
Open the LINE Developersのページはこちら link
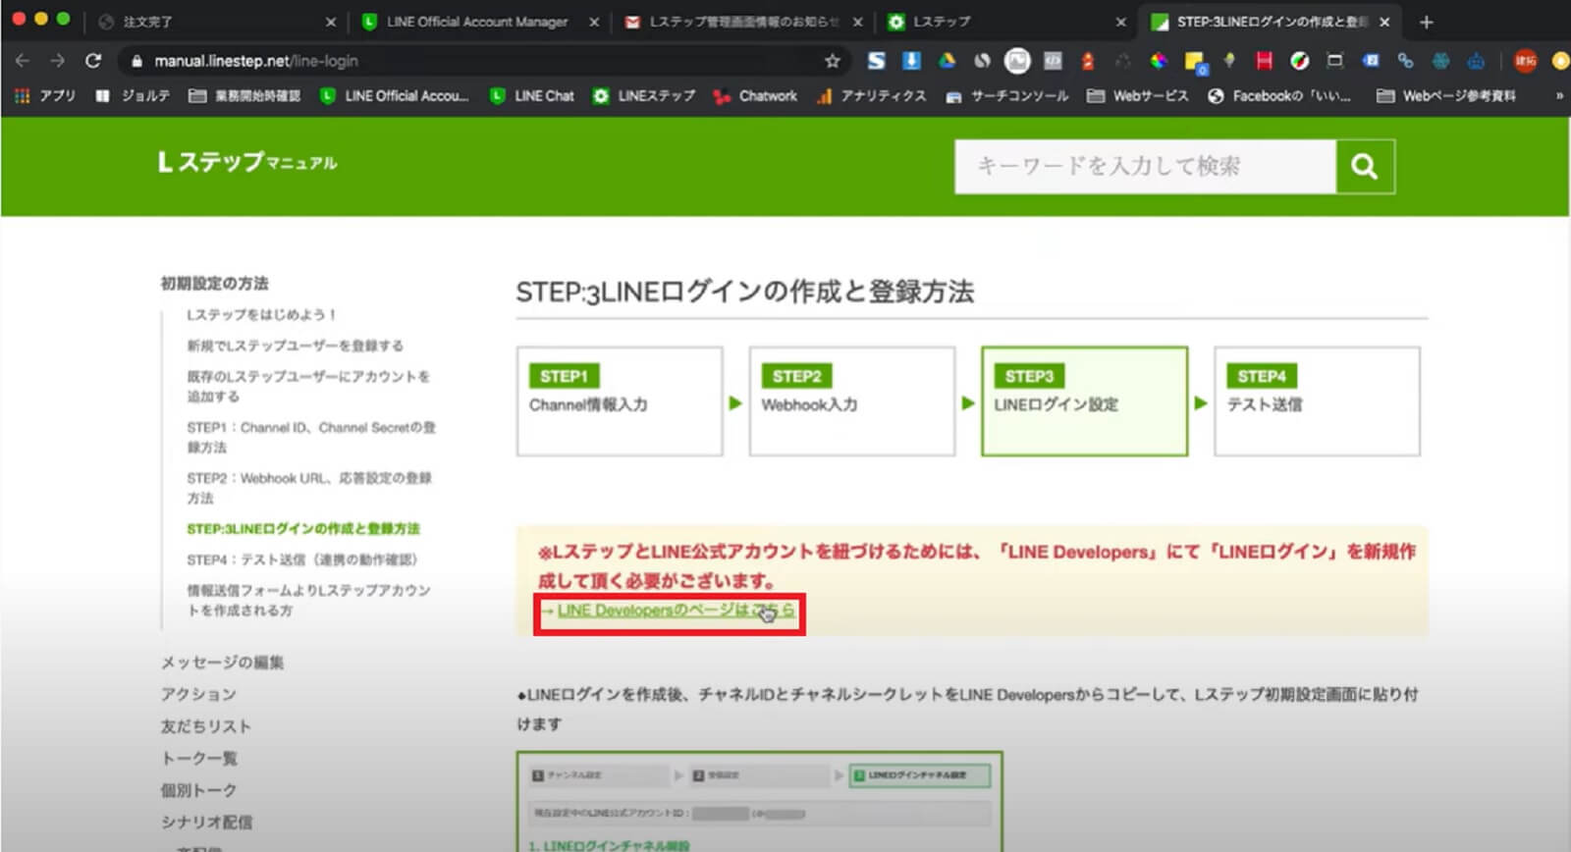click(x=676, y=611)
